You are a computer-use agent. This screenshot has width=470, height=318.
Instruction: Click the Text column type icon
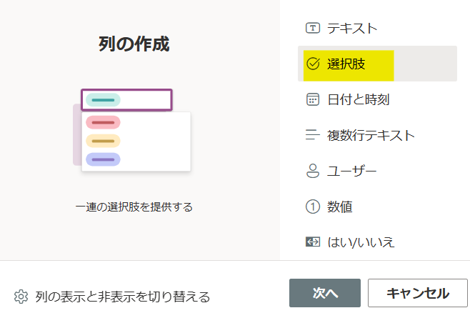311,29
